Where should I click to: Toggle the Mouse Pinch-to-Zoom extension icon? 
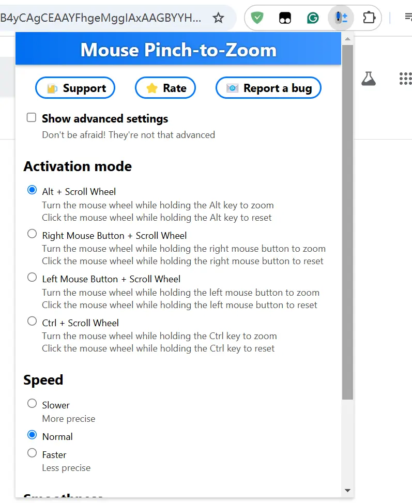coord(341,18)
